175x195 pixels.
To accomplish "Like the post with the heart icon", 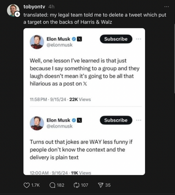I will [27, 185].
